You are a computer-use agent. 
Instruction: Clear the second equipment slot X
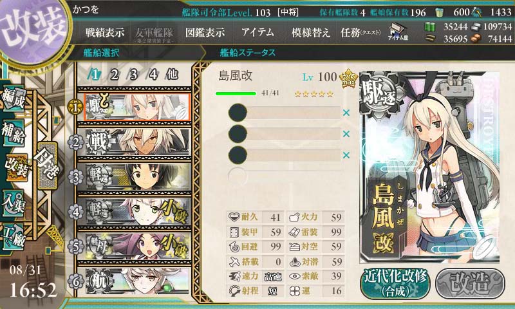tap(346, 134)
